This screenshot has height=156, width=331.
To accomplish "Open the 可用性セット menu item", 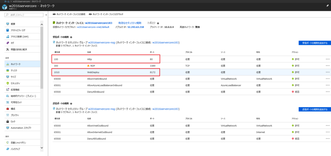I will pos(22,102).
